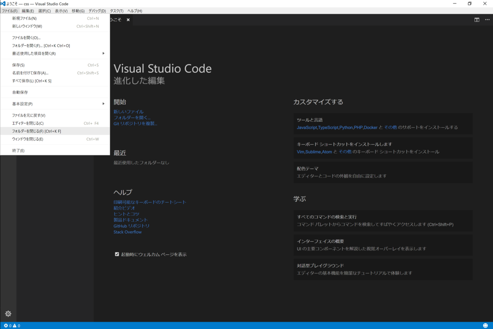Open the 紹介ビデオ link
Viewport: 493px width, 329px height.
[124, 208]
